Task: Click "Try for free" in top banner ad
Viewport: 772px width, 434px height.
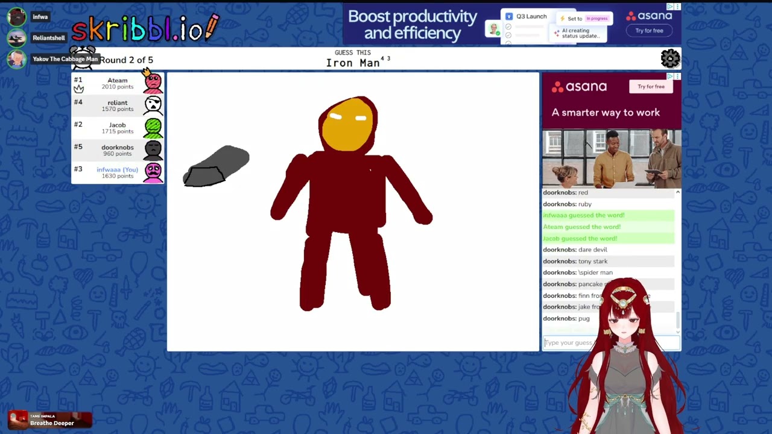Action: 649,31
